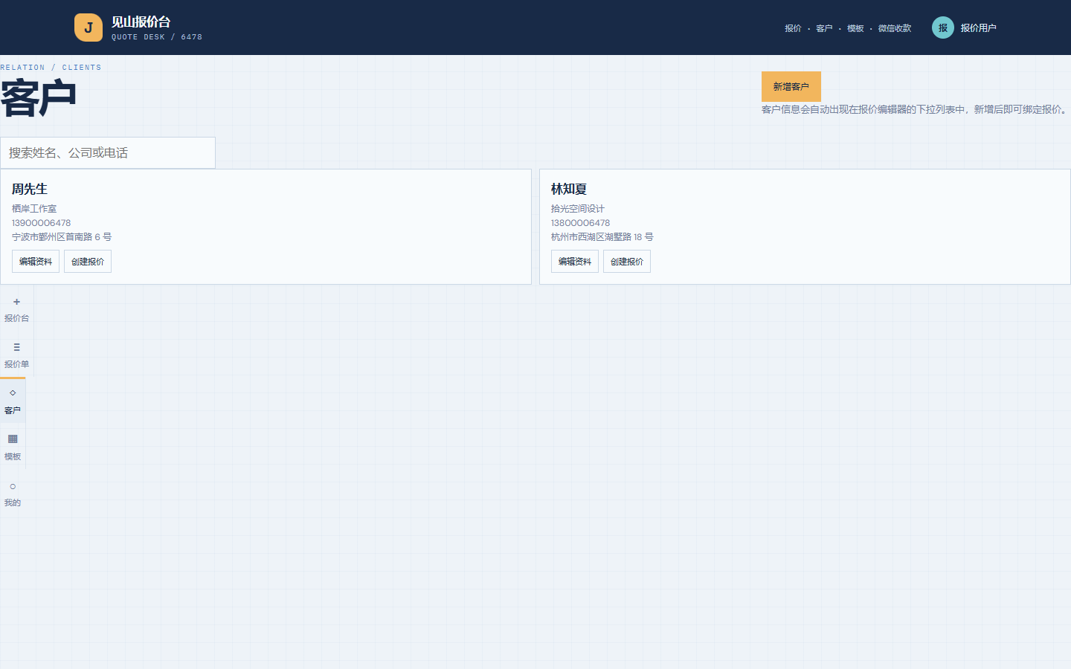The width and height of the screenshot is (1071, 669).
Task: Edit 林知夏's profile via 编辑资料
Action: point(575,262)
